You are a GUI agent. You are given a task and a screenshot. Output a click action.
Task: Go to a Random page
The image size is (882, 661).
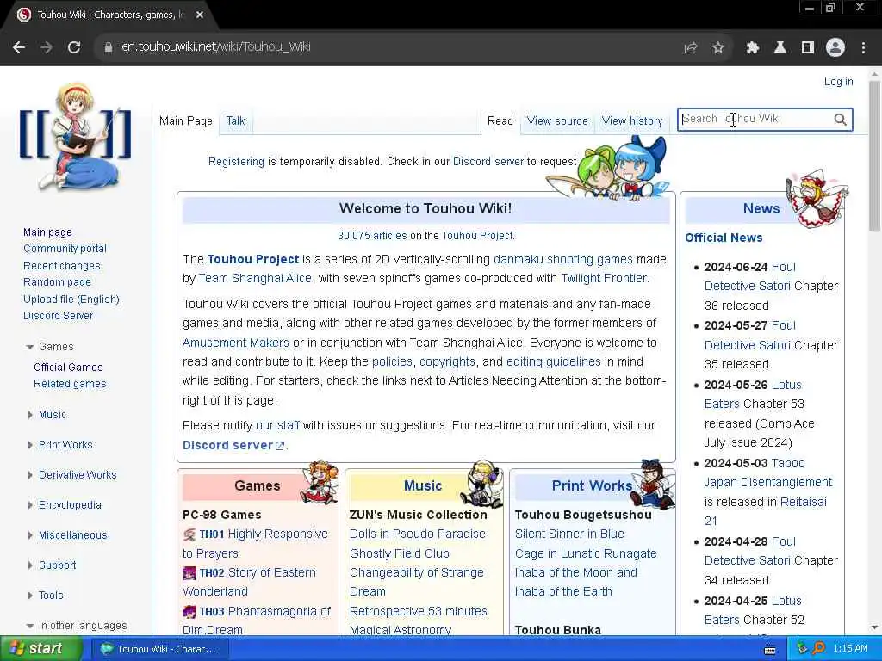57,282
